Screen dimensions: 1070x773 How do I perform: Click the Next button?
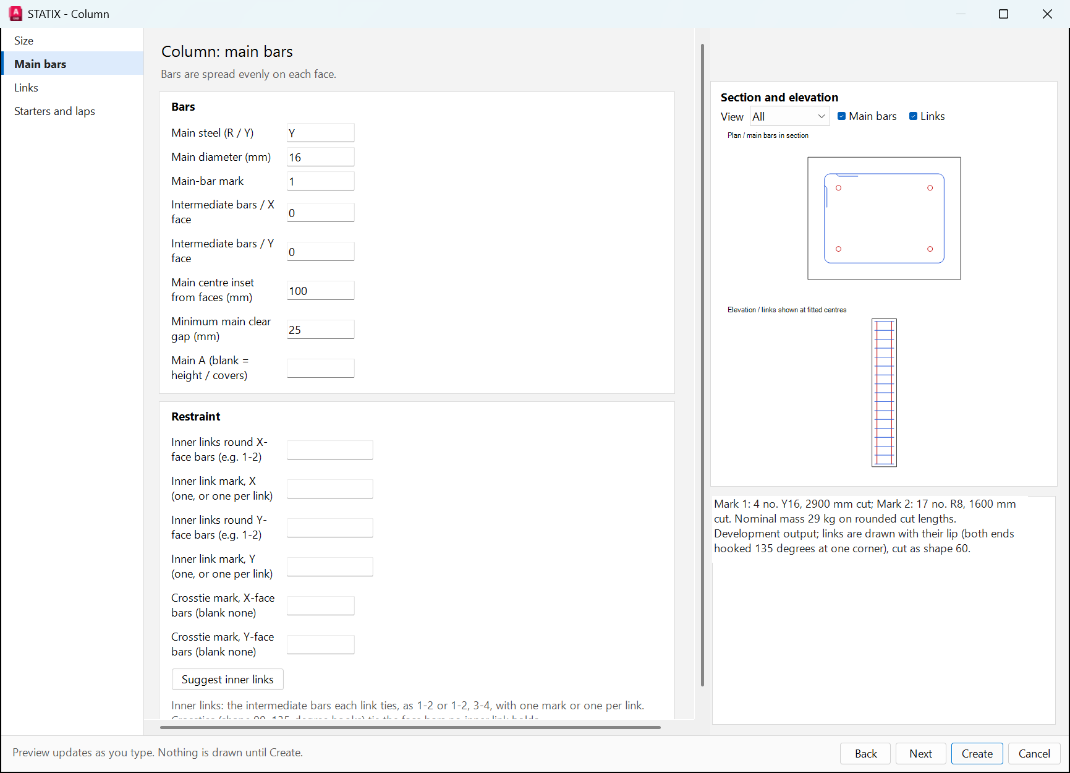[920, 753]
